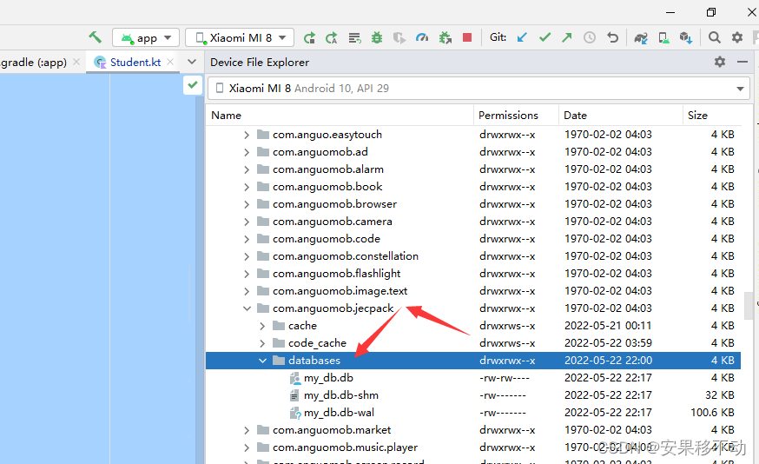Click the green inspection checkmark in editor
Screen dimensions: 759x464
point(193,85)
